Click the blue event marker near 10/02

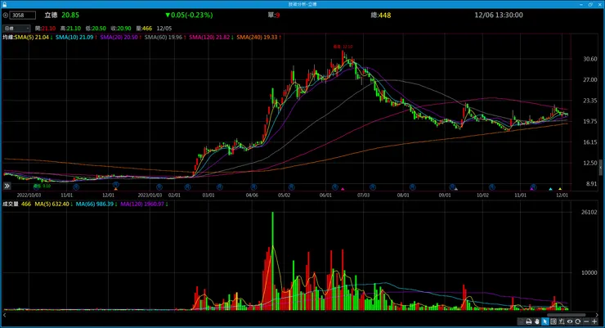click(492, 187)
